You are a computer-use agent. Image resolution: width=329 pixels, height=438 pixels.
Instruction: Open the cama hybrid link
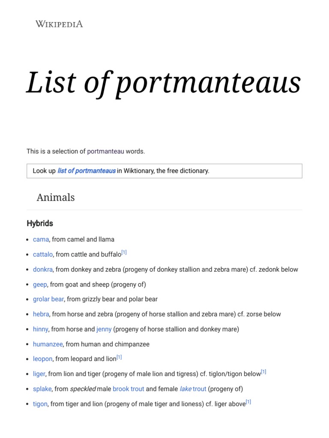point(41,239)
